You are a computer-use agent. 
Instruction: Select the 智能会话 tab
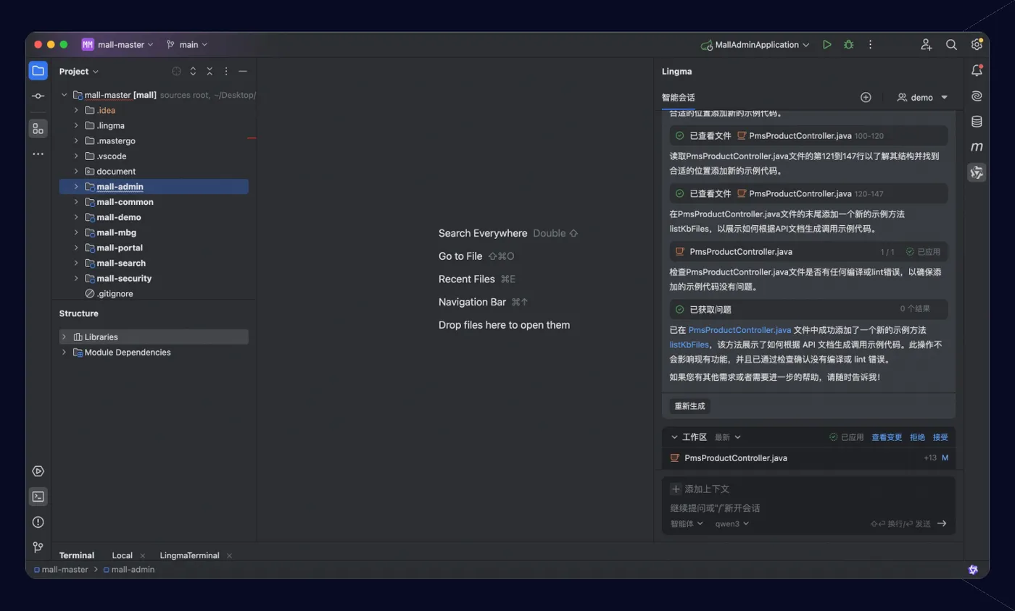point(679,98)
